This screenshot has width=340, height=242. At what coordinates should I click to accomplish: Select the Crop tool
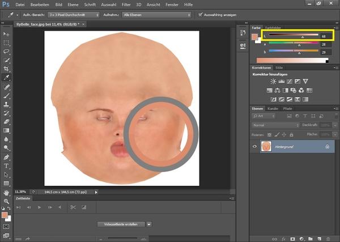pyautogui.click(x=6, y=68)
